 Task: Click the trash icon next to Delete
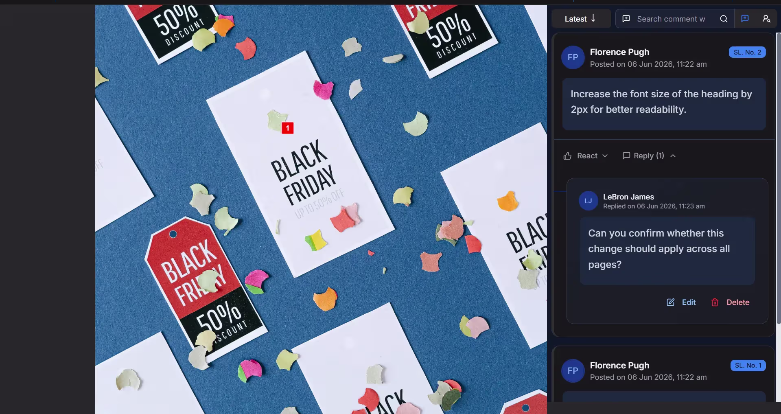(715, 302)
